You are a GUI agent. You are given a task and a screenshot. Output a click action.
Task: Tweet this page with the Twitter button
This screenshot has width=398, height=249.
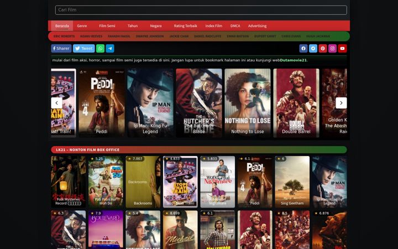[x=84, y=48]
